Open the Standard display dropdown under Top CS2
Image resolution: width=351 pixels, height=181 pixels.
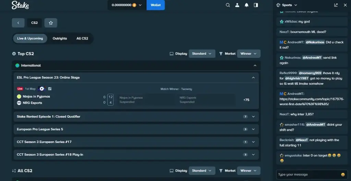(202, 54)
